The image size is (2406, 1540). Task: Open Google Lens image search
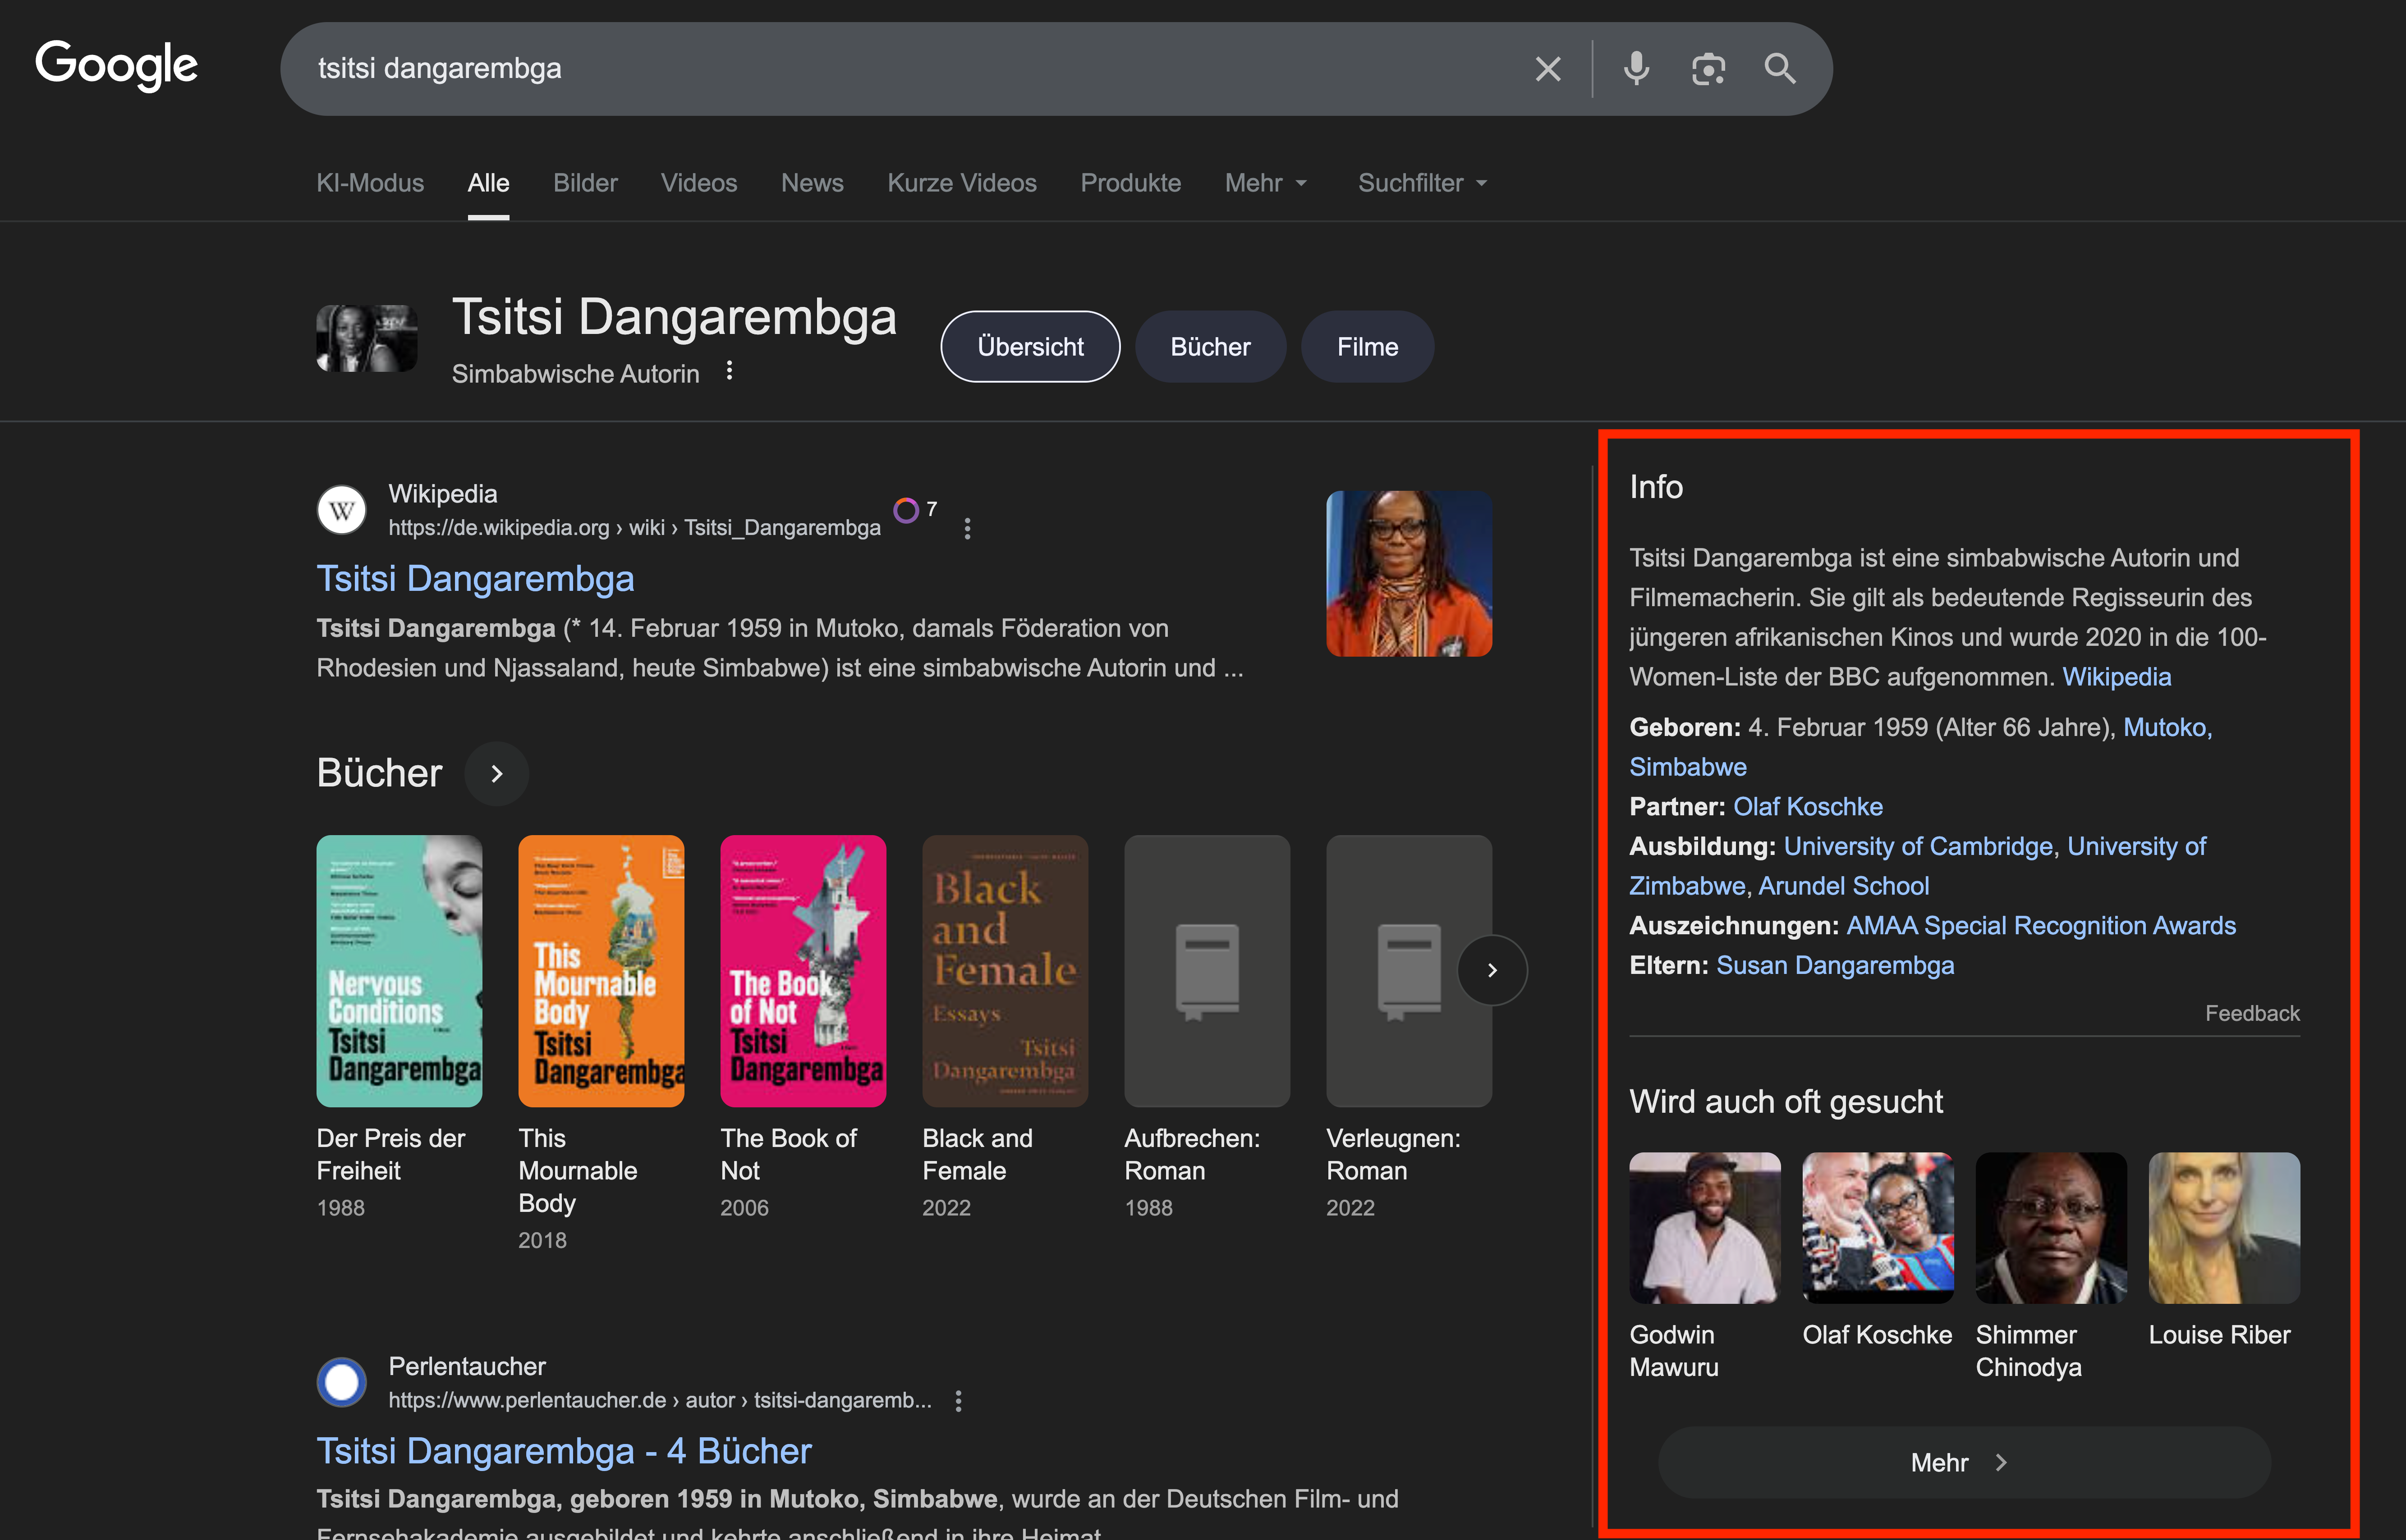1708,68
